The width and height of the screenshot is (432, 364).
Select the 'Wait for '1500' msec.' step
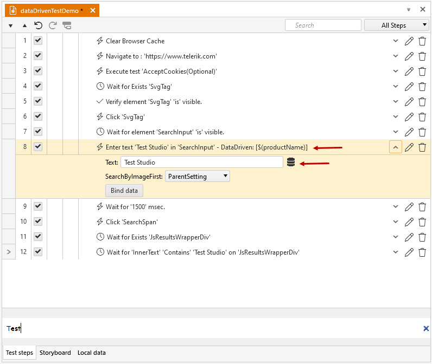coord(135,207)
